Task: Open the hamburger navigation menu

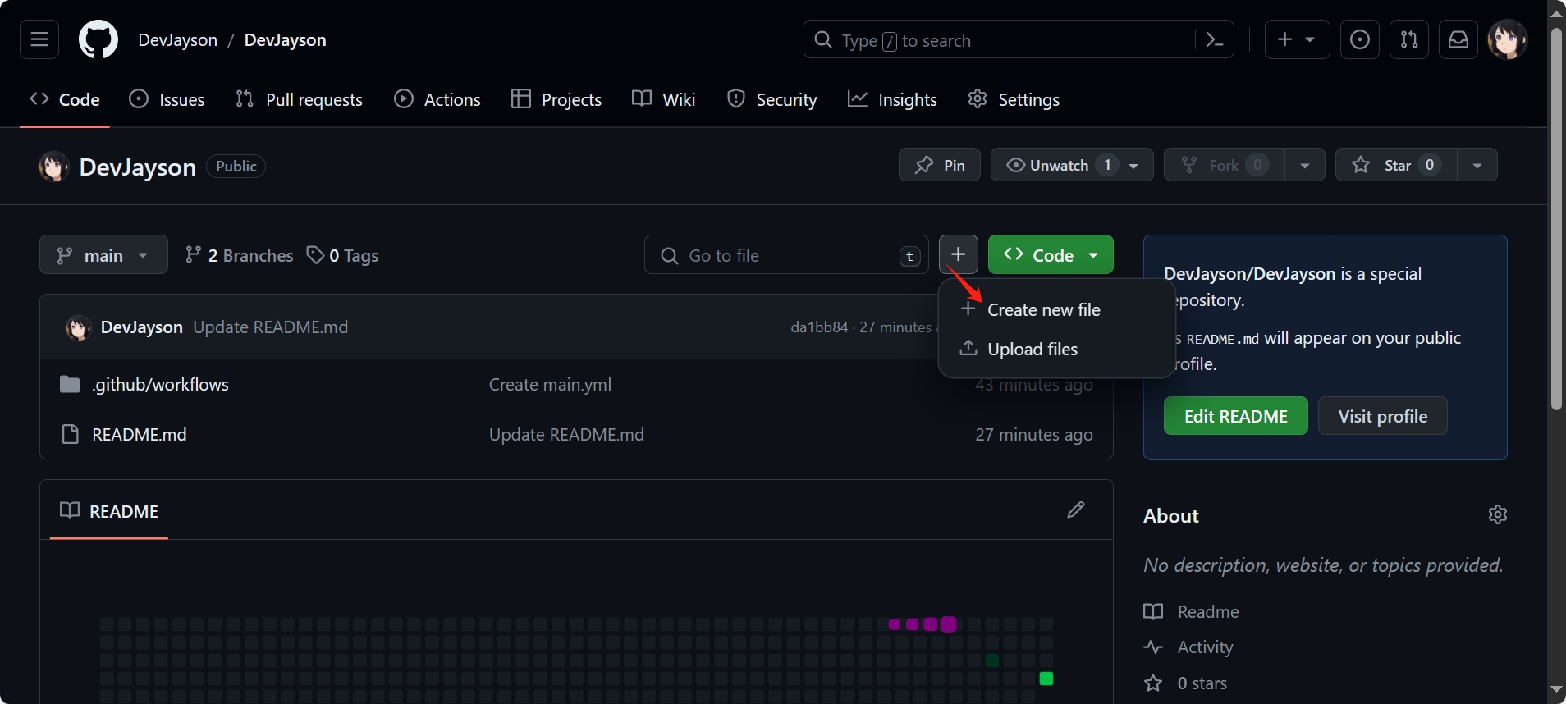Action: 39,39
